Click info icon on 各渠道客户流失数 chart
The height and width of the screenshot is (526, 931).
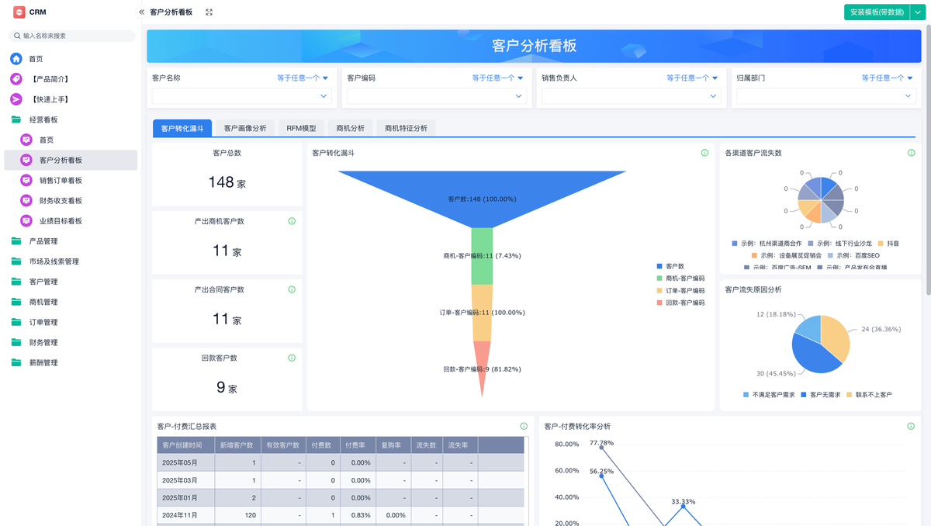911,153
